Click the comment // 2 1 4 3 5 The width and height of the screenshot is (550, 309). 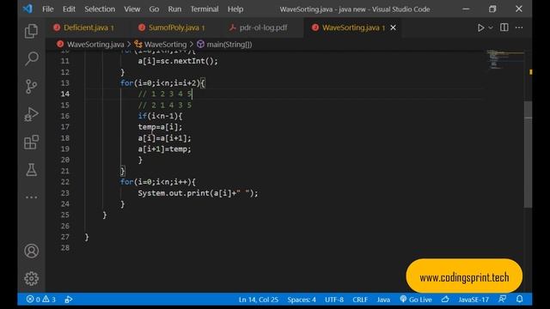(165, 105)
